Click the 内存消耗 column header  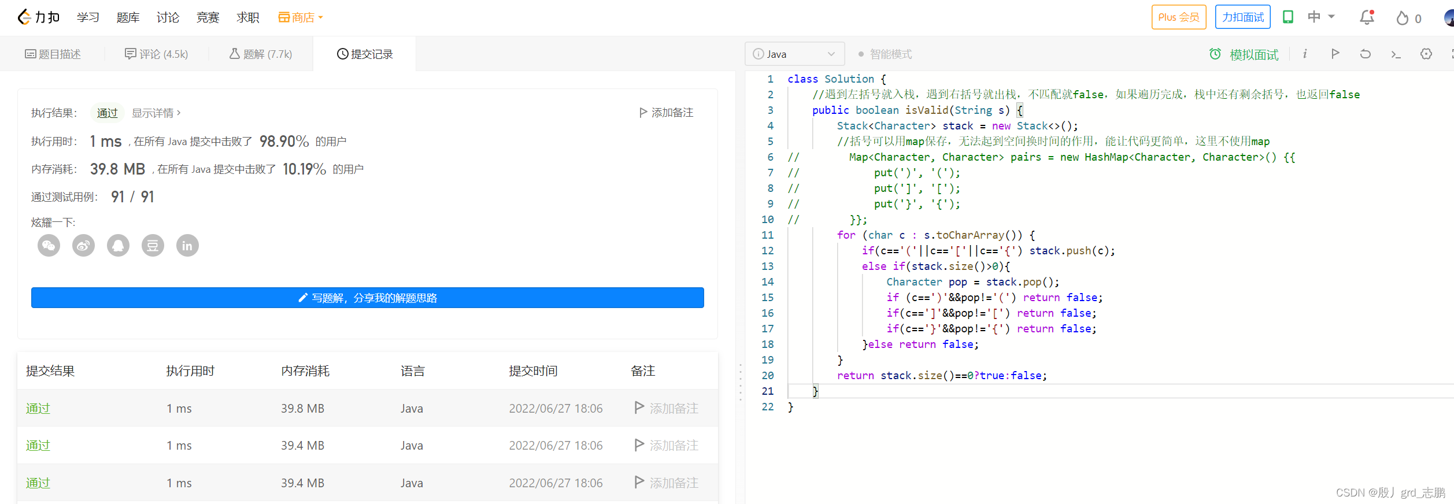click(x=305, y=370)
